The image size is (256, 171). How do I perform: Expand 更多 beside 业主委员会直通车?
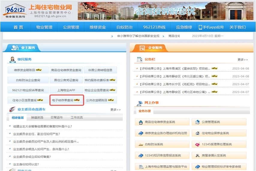[x=115, y=110]
